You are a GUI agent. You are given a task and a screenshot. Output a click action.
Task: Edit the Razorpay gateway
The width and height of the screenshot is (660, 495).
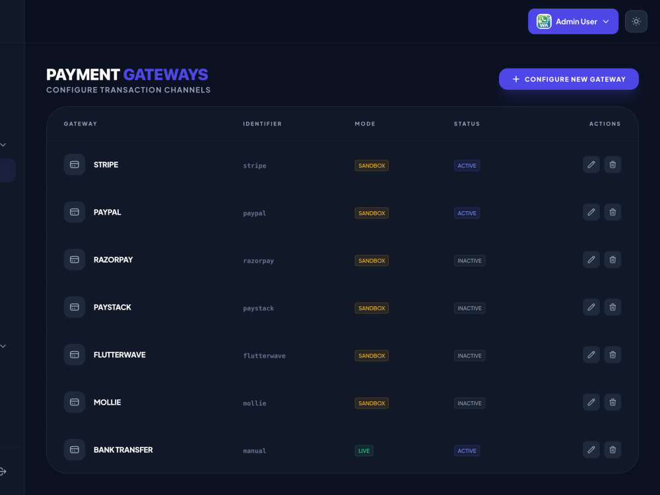(x=591, y=259)
